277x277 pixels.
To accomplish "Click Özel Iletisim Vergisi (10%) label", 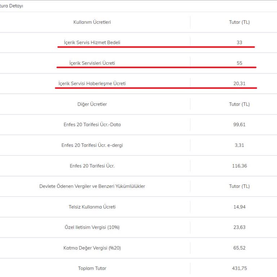I will click(92, 228).
